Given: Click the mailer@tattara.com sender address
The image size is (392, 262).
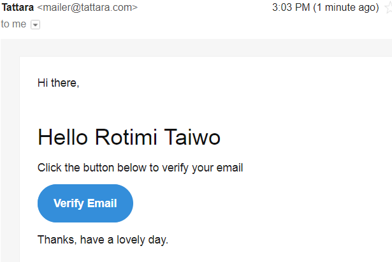Looking at the screenshot, I should (87, 8).
